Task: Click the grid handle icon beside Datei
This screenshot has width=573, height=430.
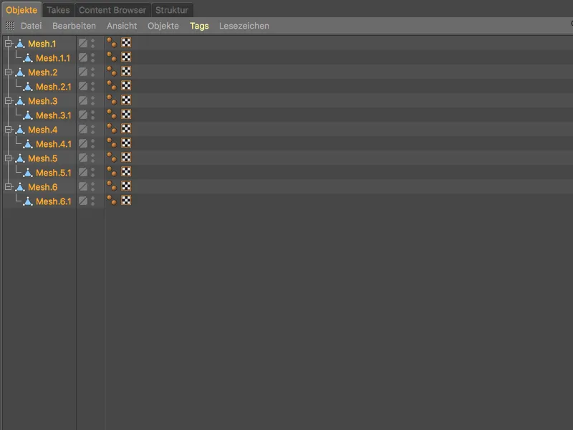Action: pyautogui.click(x=10, y=26)
